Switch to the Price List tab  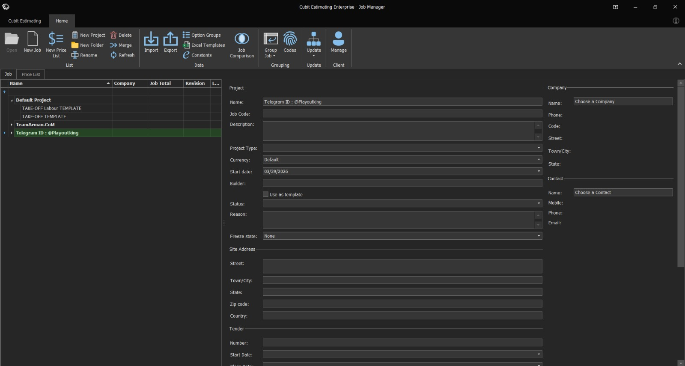(x=31, y=74)
